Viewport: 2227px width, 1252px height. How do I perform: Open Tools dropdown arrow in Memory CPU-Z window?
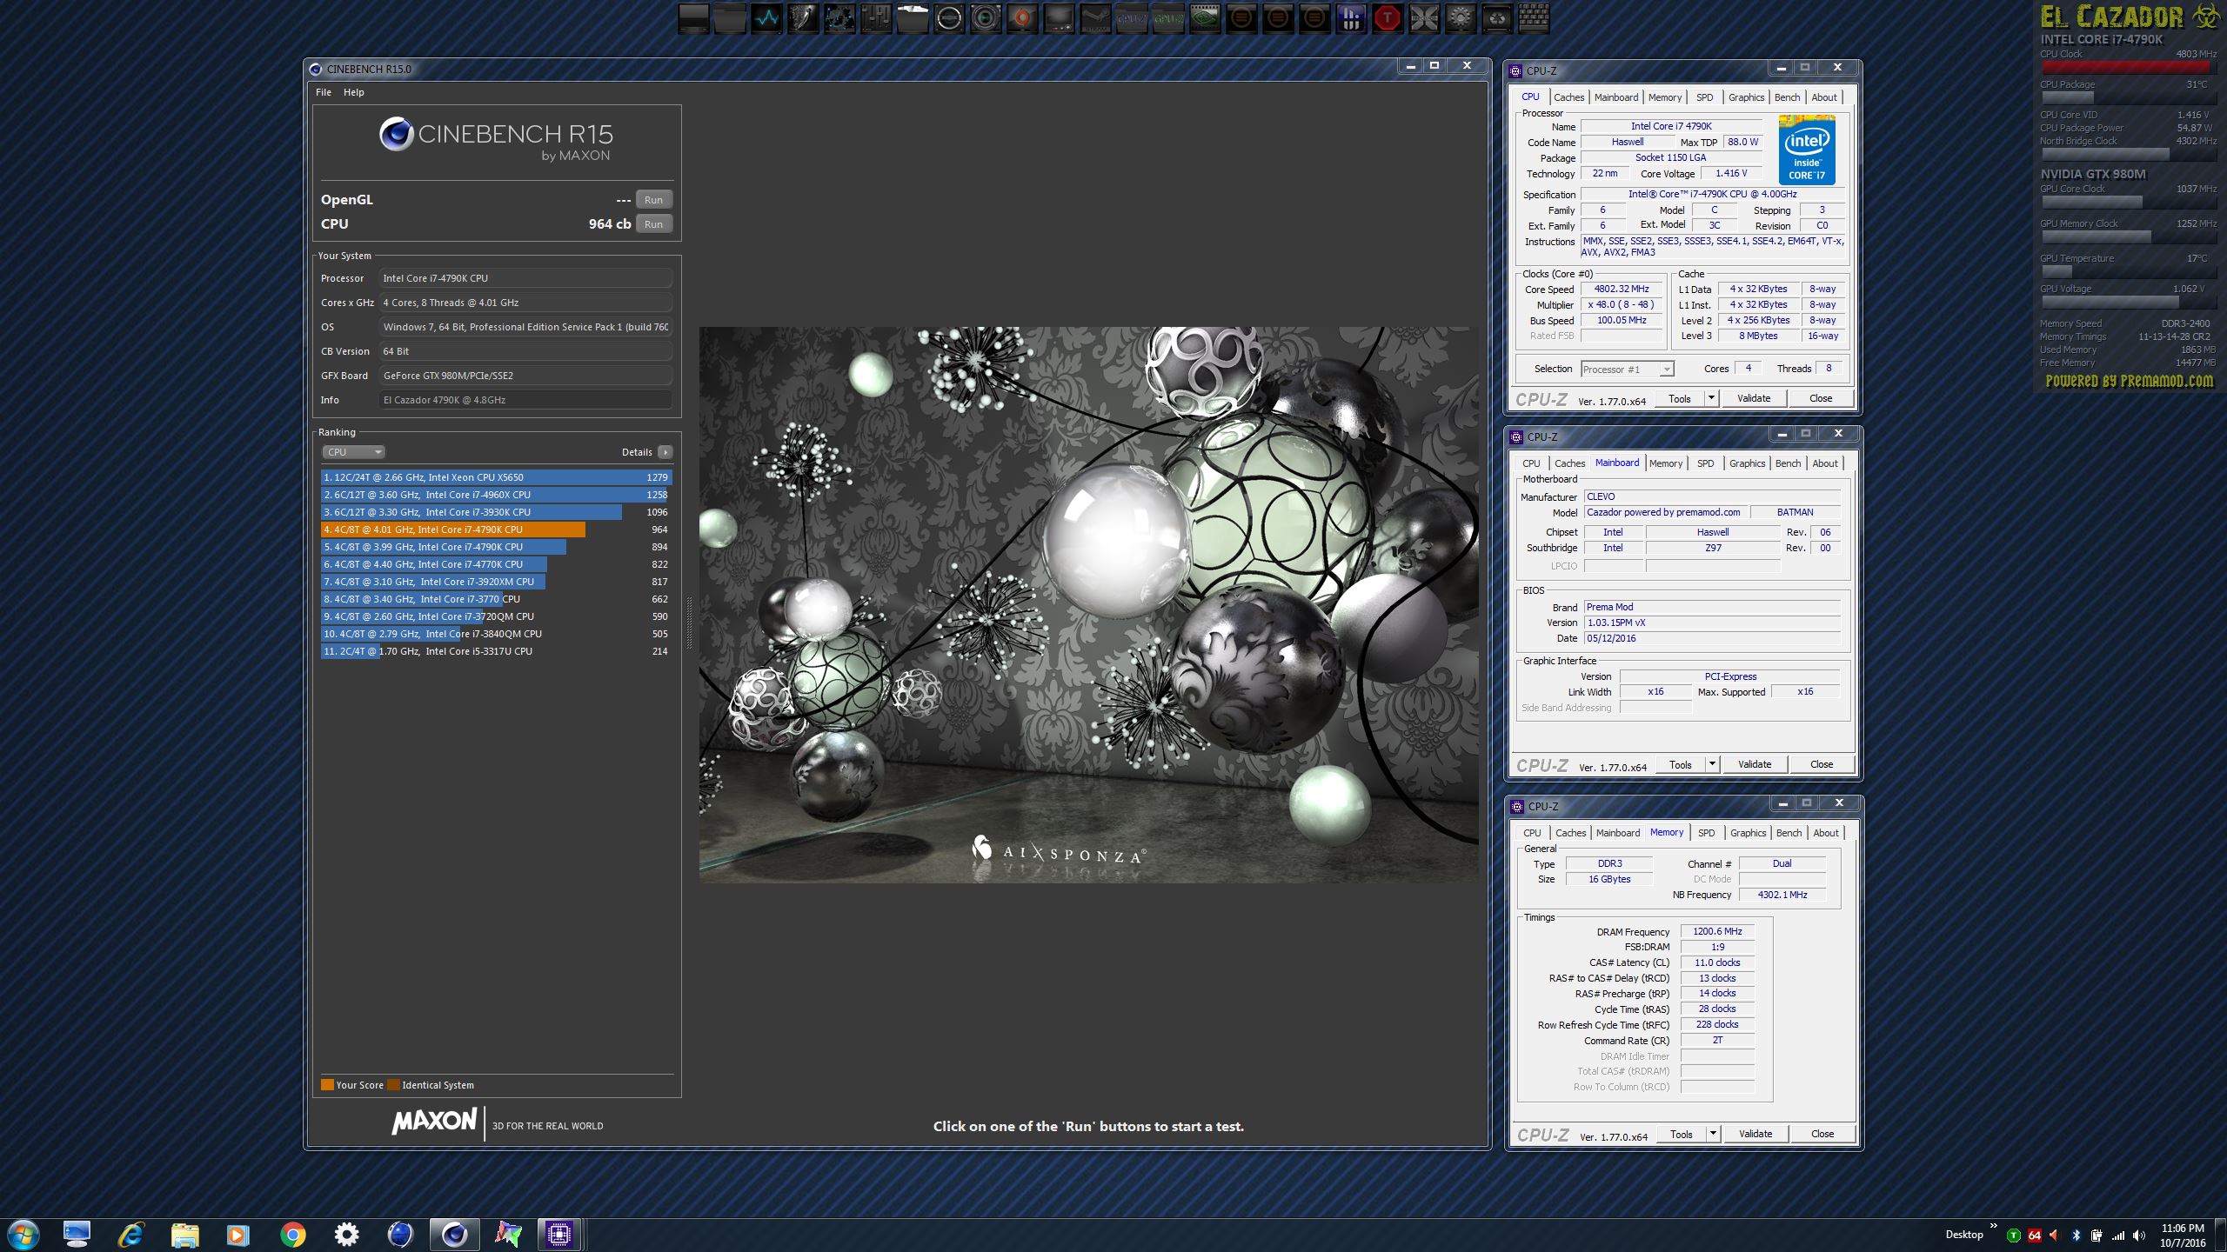(x=1713, y=1134)
